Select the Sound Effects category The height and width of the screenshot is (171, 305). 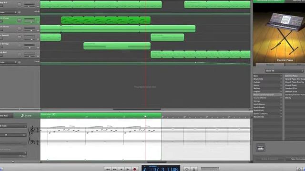pyautogui.click(x=267, y=98)
